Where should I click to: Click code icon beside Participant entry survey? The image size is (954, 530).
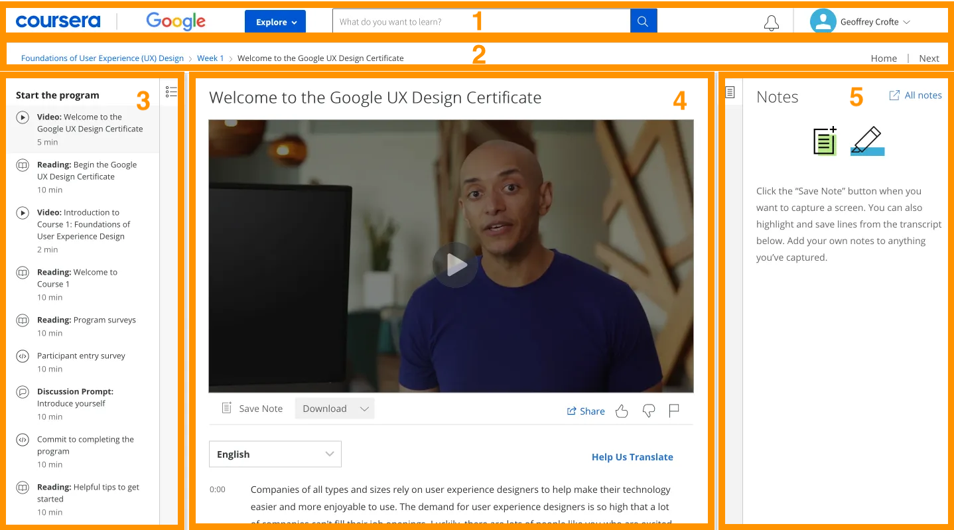coord(23,356)
